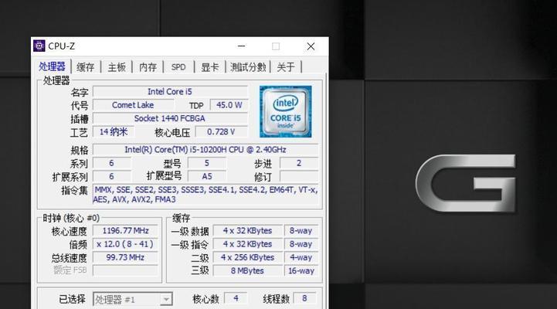This screenshot has width=557, height=309.
Task: Go to the SPD tab
Action: [x=178, y=67]
